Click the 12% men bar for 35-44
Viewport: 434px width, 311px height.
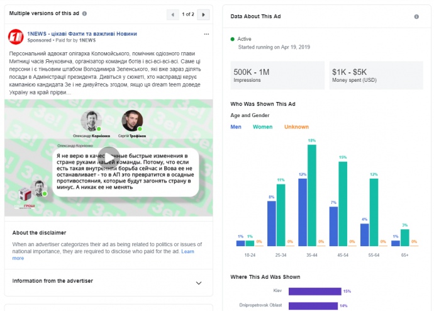pyautogui.click(x=303, y=212)
